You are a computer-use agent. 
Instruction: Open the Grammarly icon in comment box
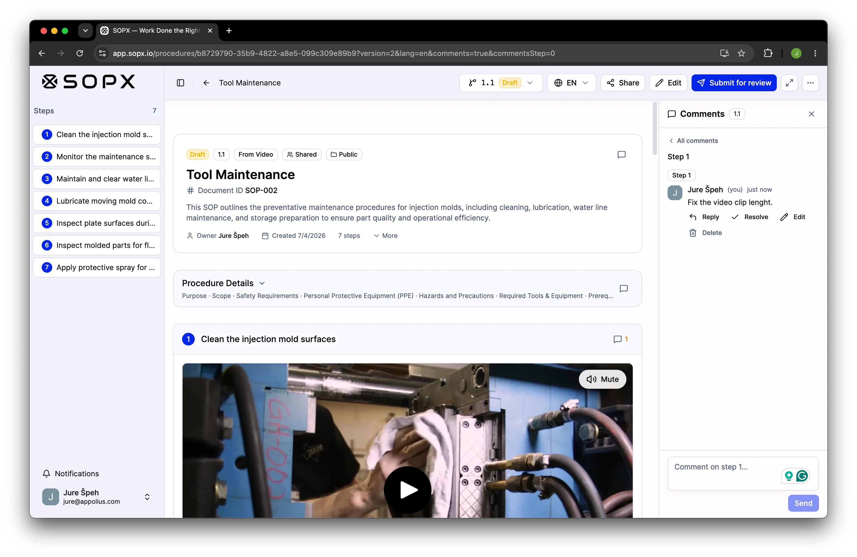click(x=802, y=476)
